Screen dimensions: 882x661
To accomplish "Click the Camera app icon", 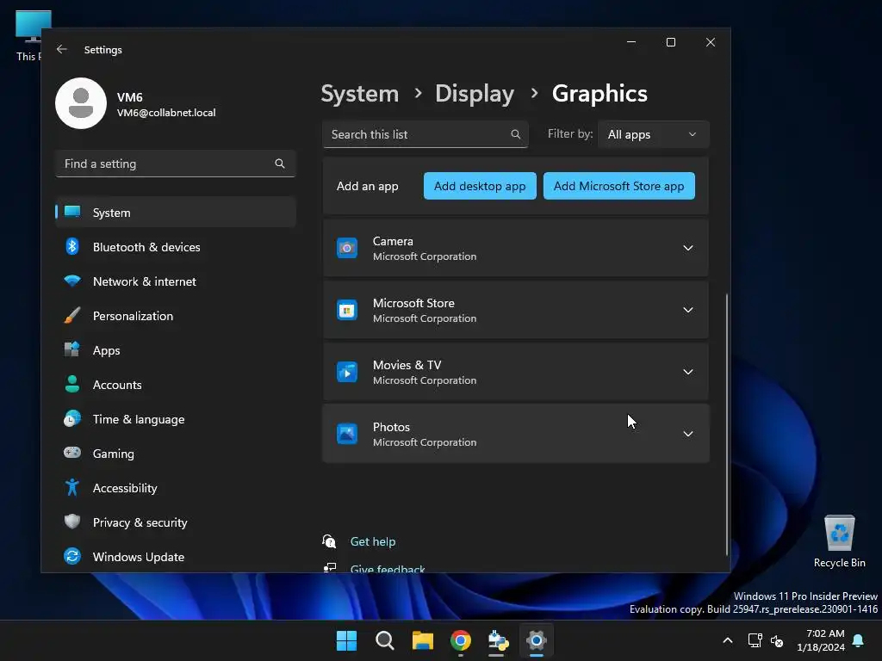I will click(347, 248).
